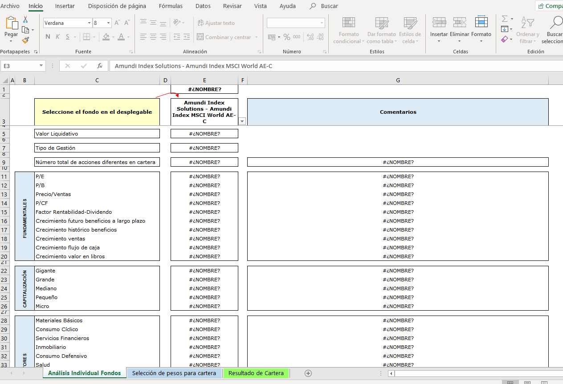Click the Pegar clipboard icon

[x=11, y=23]
